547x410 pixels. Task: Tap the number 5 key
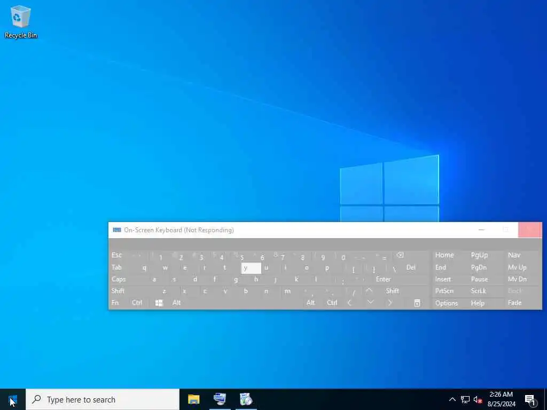(242, 258)
